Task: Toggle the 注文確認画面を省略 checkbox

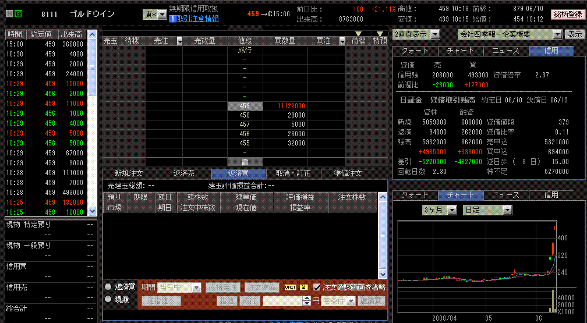Action: 317,287
